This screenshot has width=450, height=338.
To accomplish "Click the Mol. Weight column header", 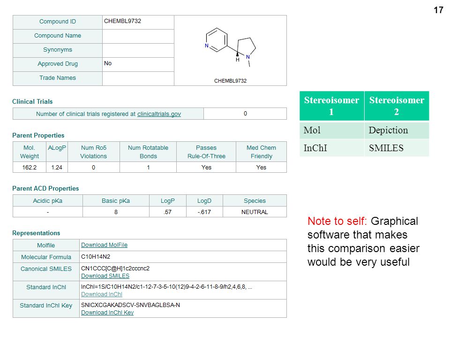I will [29, 152].
